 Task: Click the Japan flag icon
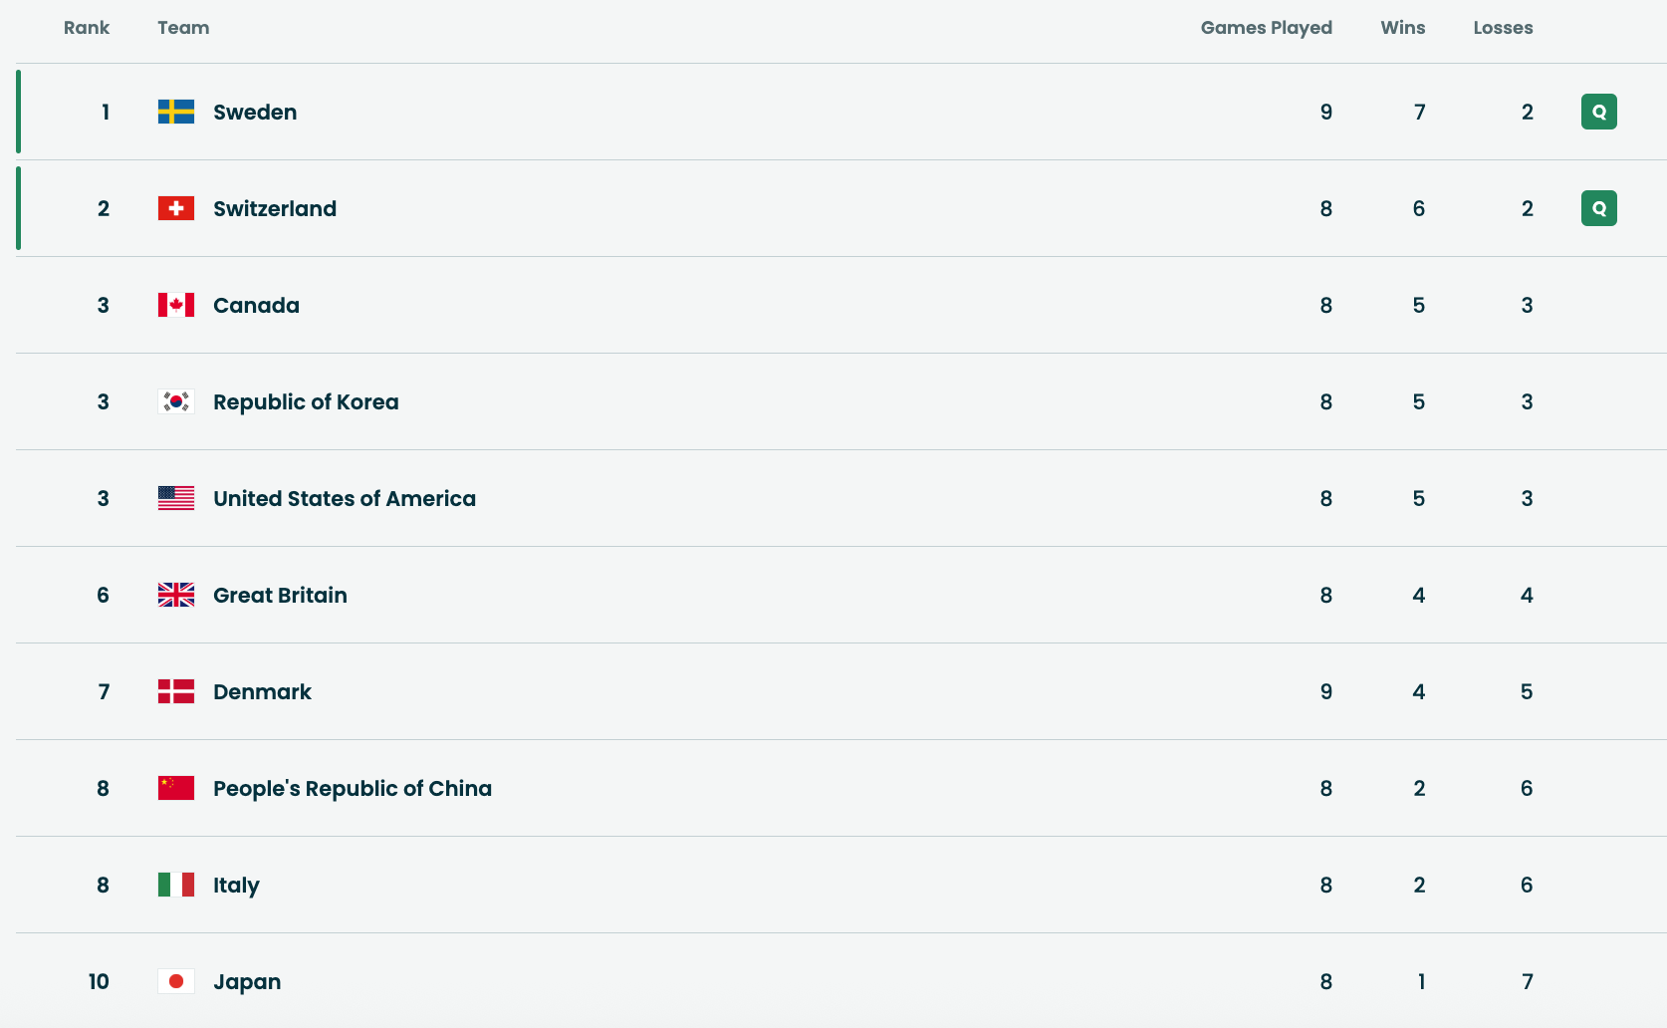tap(176, 981)
